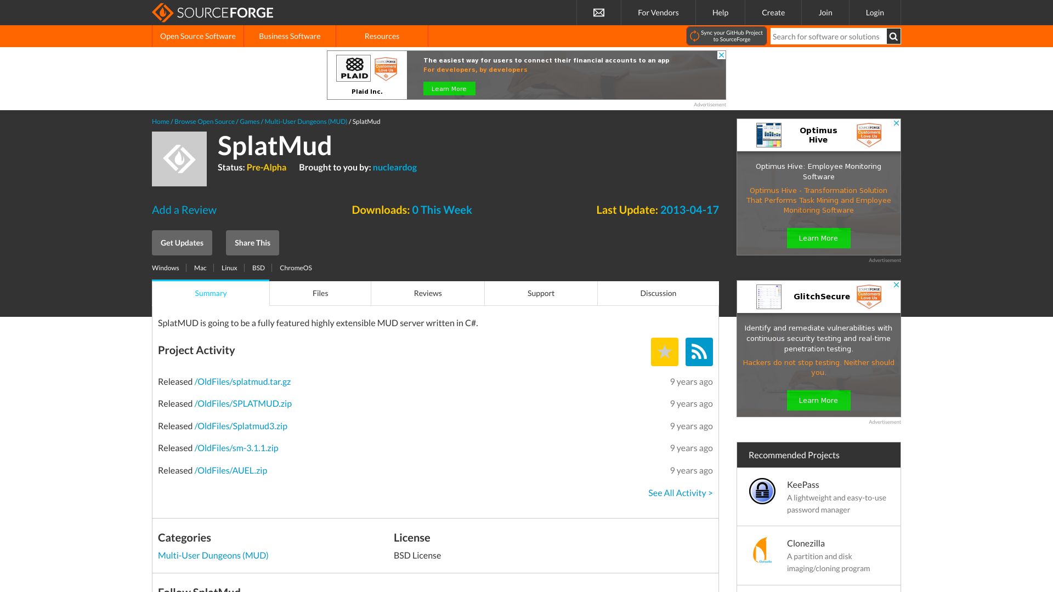Open /OldFiles/splatmud.tar.gz release link
The height and width of the screenshot is (592, 1053).
[x=242, y=382]
